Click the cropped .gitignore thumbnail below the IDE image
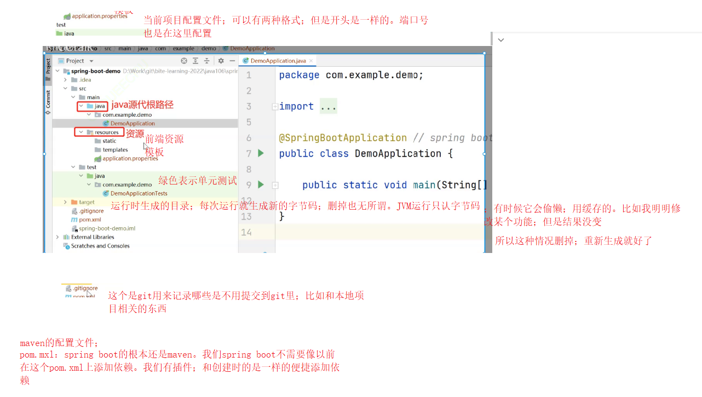Image resolution: width=702 pixels, height=397 pixels. click(x=80, y=291)
